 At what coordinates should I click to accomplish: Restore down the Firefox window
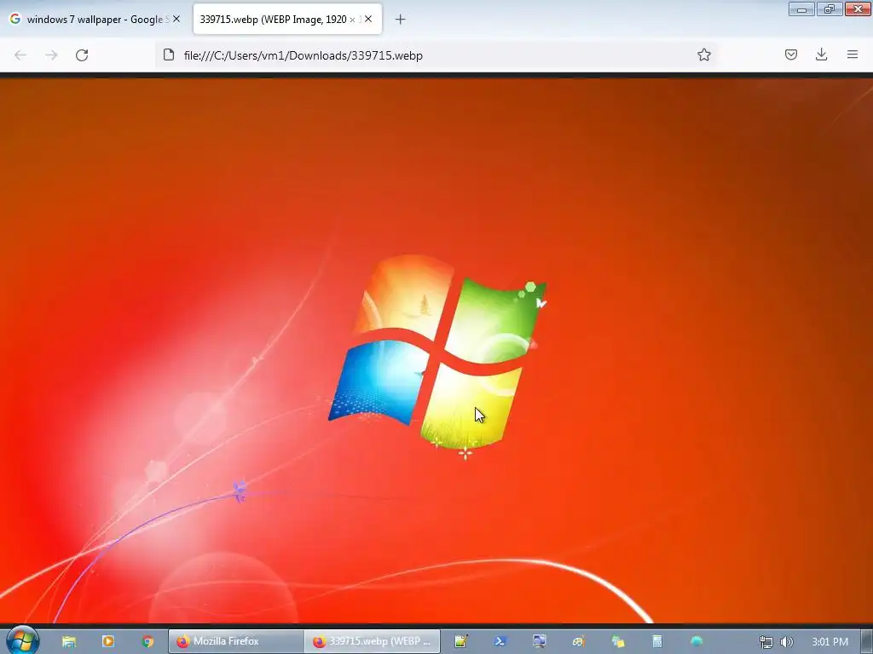pyautogui.click(x=830, y=9)
